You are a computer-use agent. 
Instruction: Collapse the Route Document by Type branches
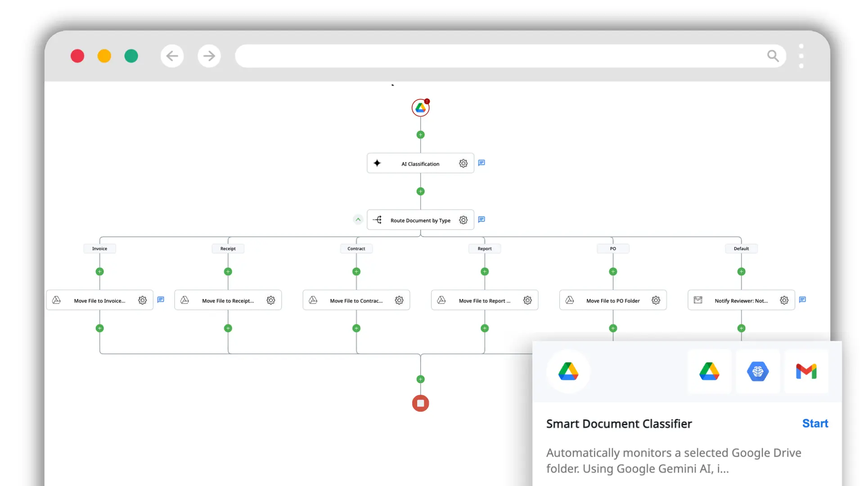tap(358, 220)
